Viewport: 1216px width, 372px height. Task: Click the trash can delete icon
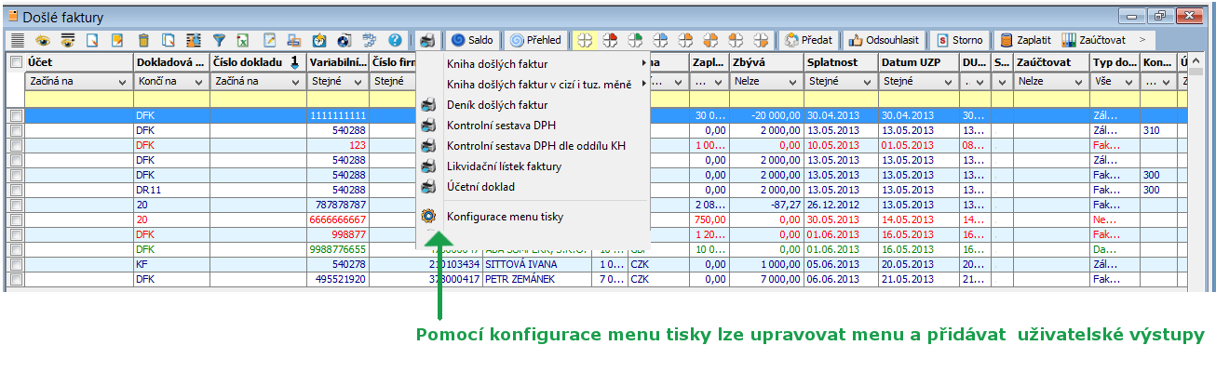[143, 41]
